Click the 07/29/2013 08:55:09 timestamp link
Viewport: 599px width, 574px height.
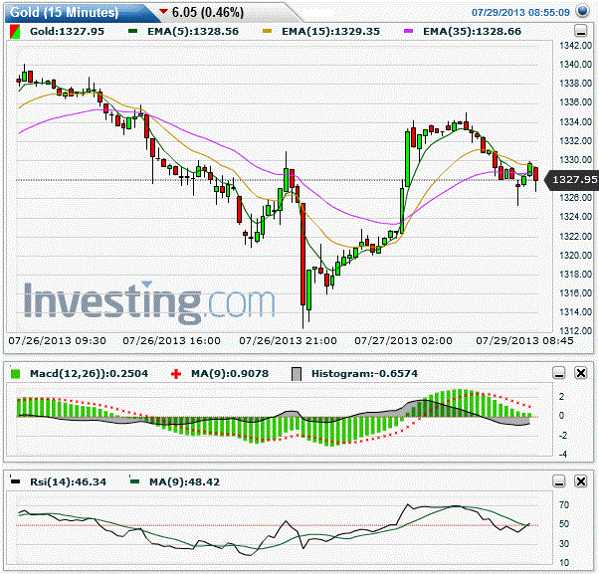click(520, 13)
